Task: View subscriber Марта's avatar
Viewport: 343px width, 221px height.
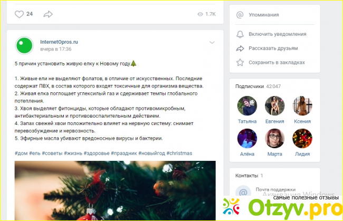Action: [x=275, y=138]
